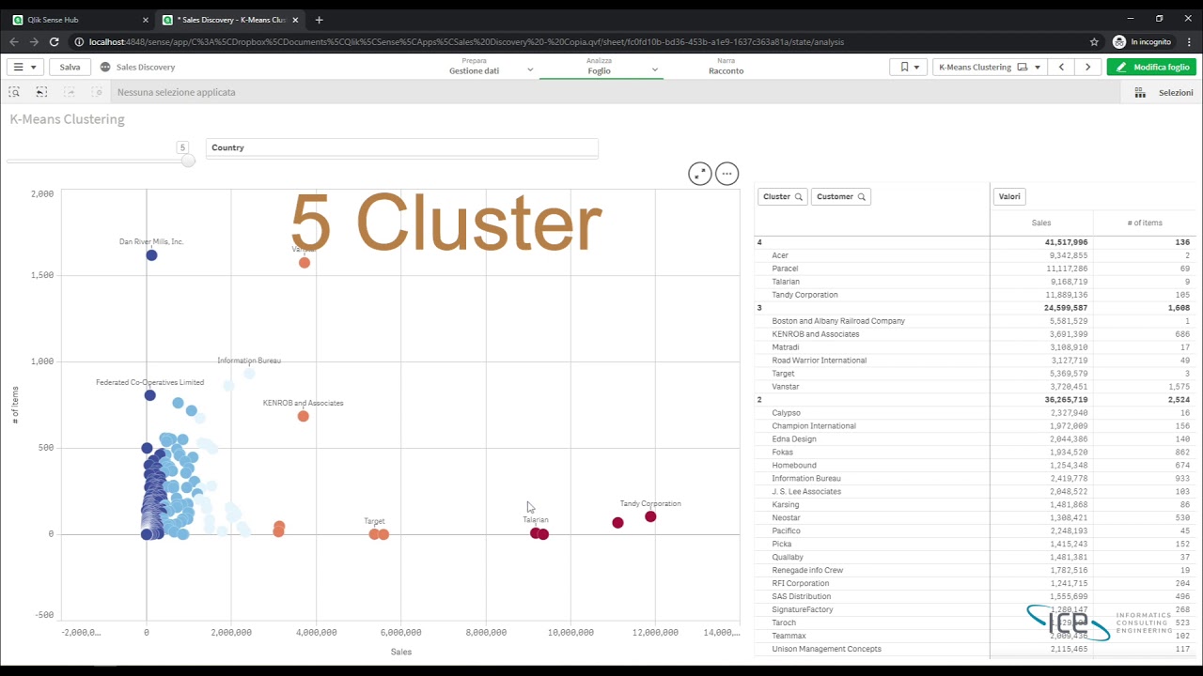The width and height of the screenshot is (1203, 676).
Task: Select Boston and Albany Railroad Company row
Action: (x=974, y=321)
